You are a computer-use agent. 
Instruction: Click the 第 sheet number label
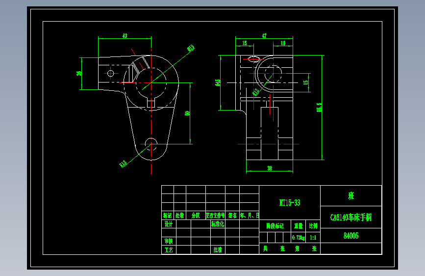[x=298, y=248]
